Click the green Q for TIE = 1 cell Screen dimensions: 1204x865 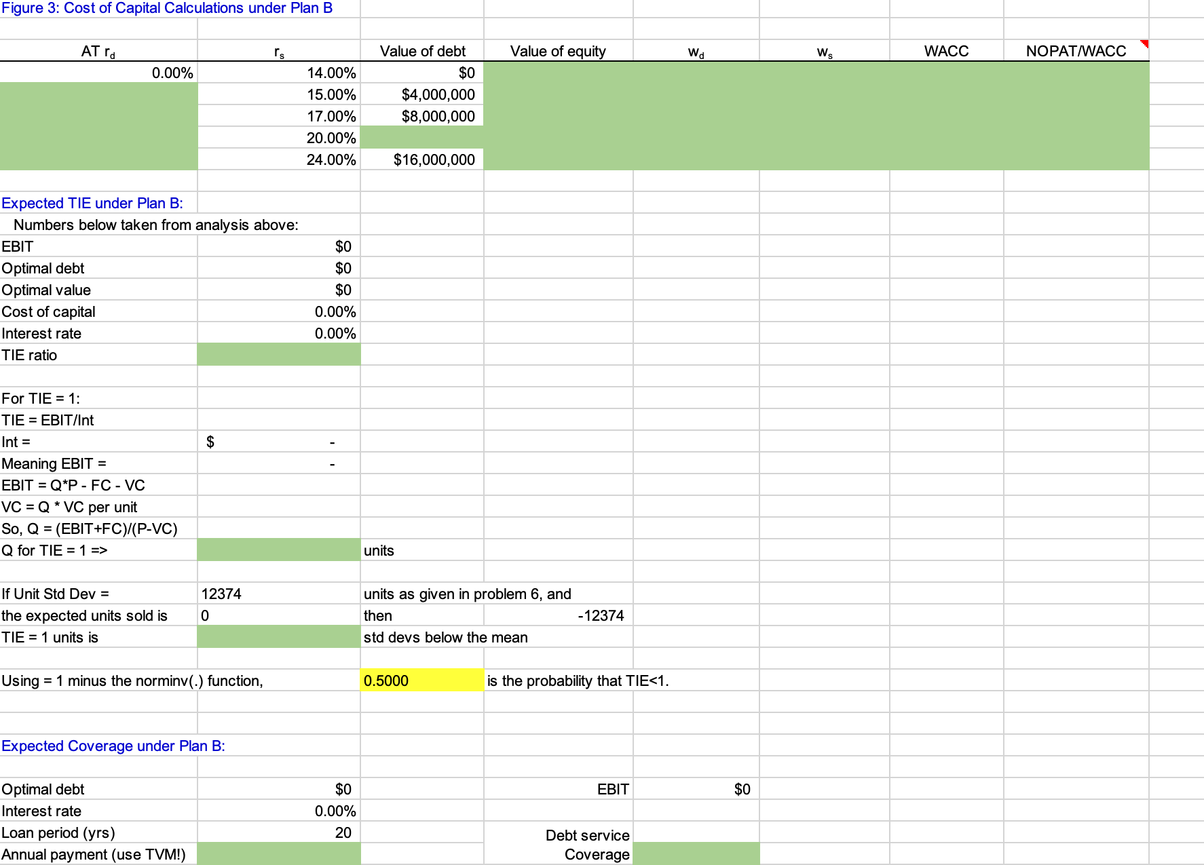(278, 550)
